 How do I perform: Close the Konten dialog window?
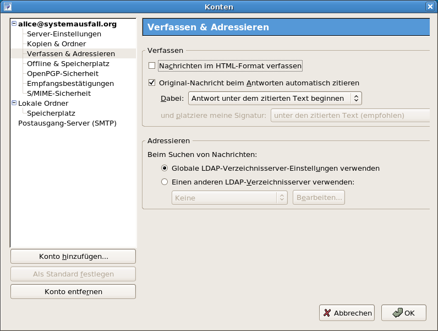(430, 7)
